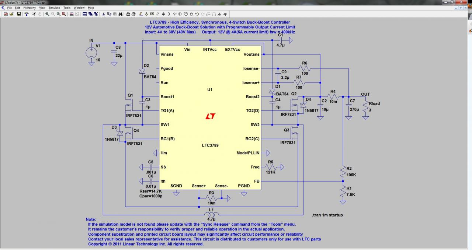Viewport: 472px width, 250px height.
Task: Open the View menu
Action: [x=42, y=8]
